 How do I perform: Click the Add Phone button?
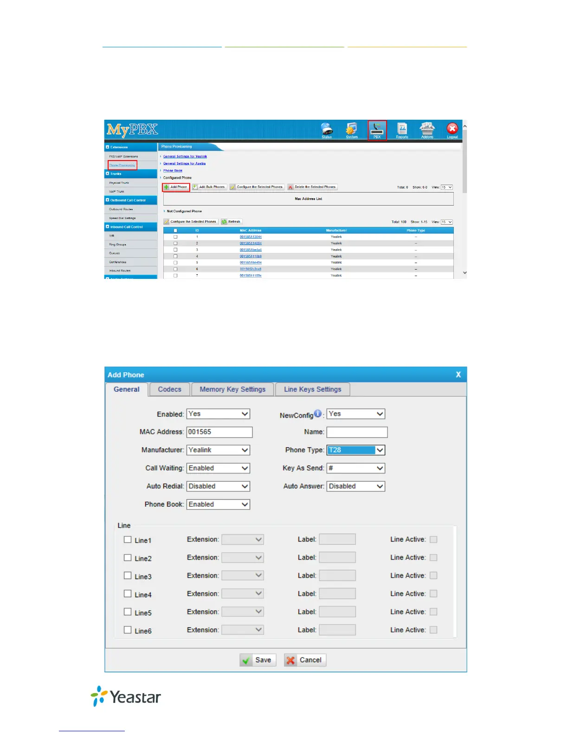[176, 187]
